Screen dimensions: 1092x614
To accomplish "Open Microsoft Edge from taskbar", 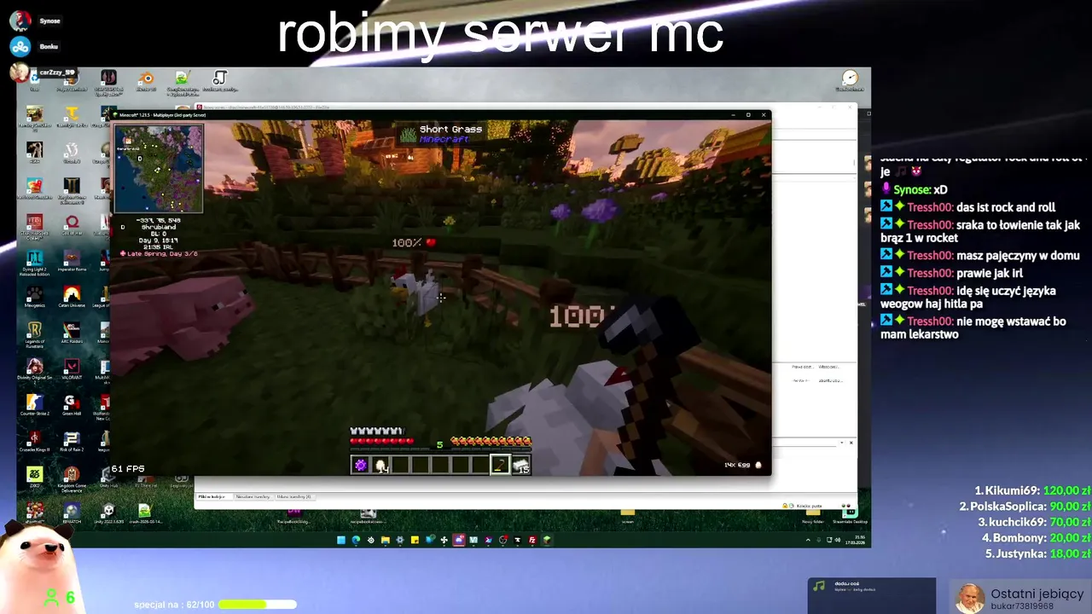I will (x=356, y=540).
